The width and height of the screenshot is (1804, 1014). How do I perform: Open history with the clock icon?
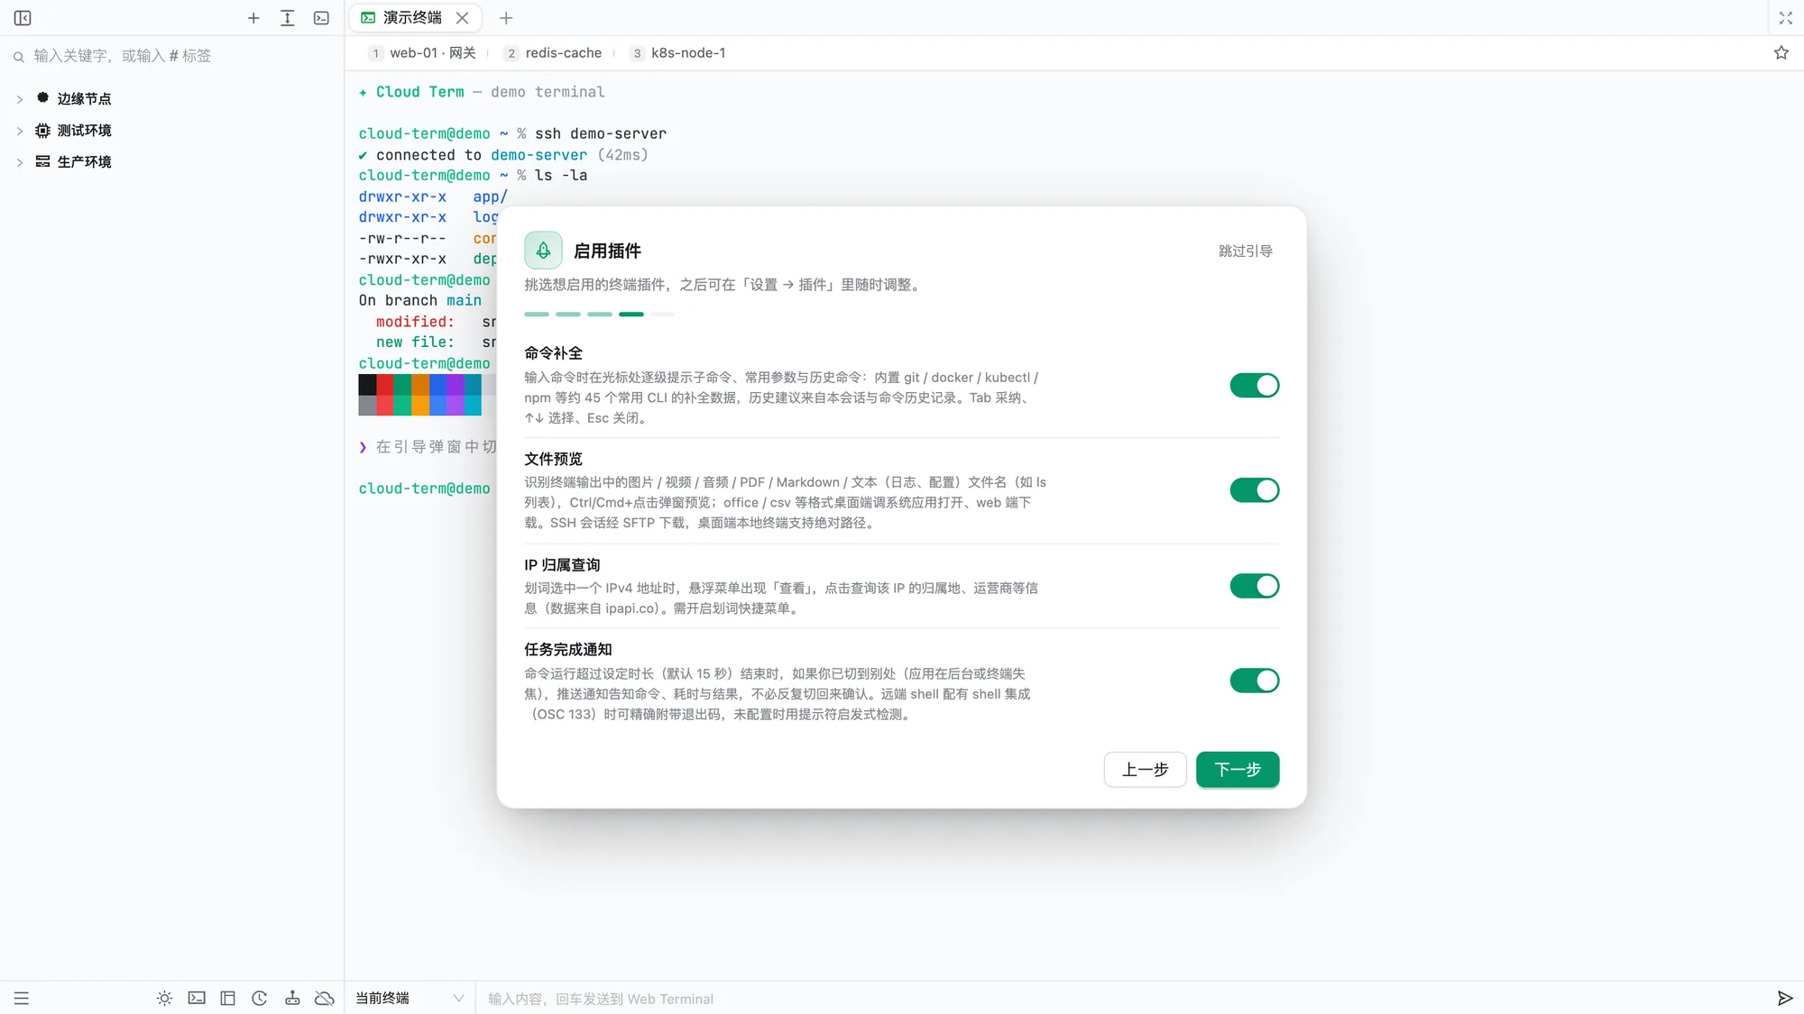click(260, 998)
